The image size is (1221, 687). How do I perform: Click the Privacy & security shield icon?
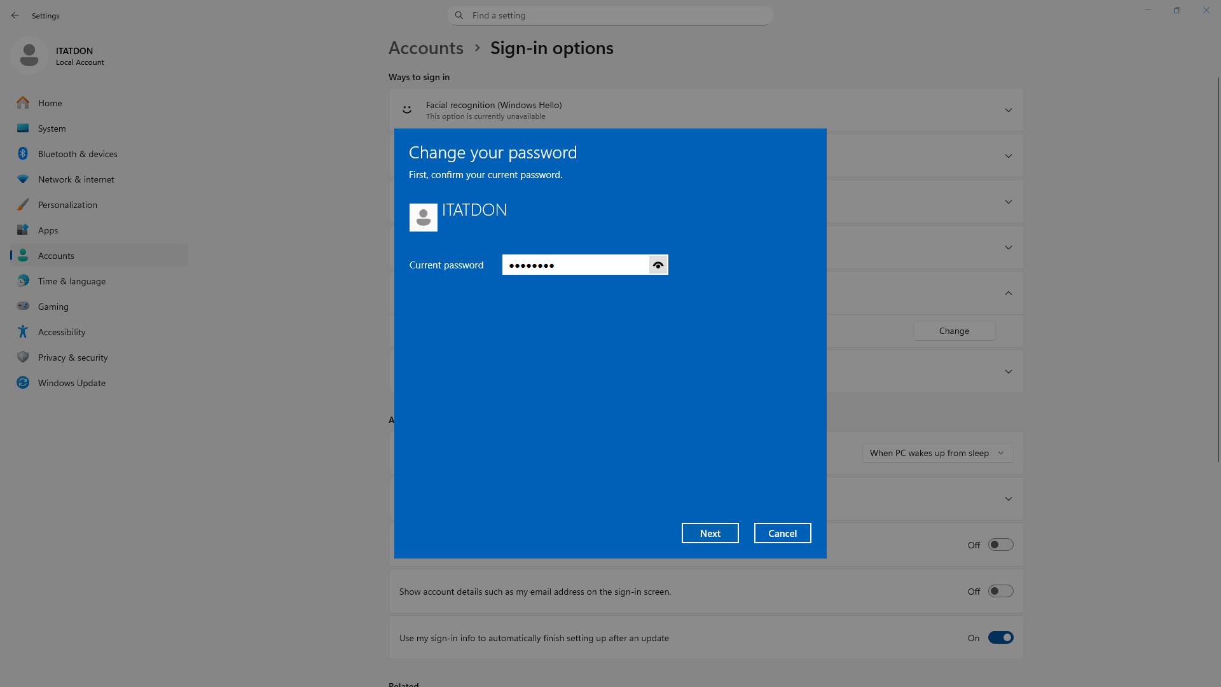pos(23,357)
